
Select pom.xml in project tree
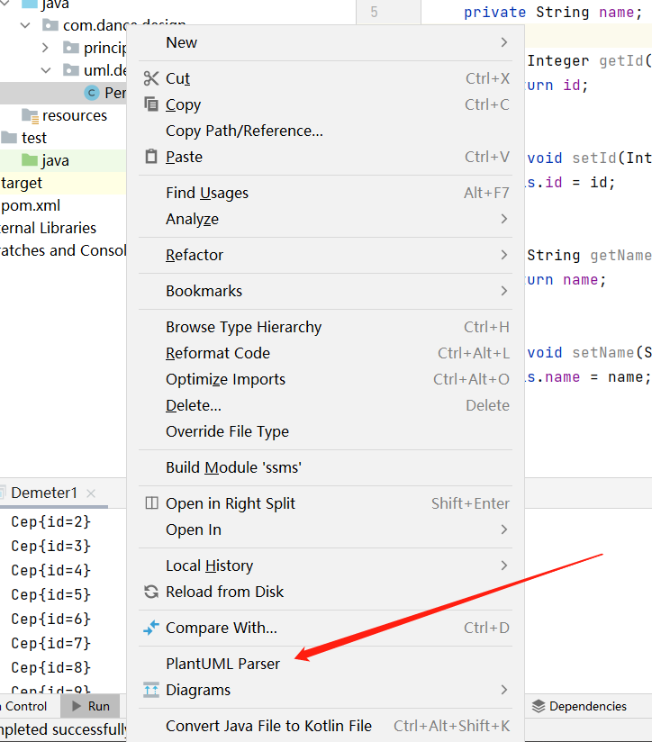coord(31,205)
